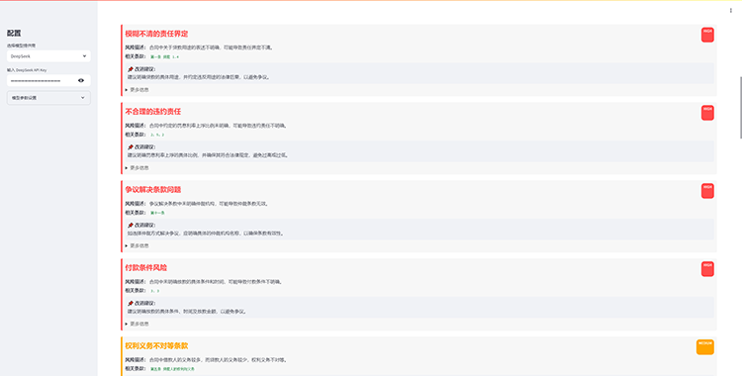The image size is (742, 376).
Task: Open the DeepSeek model provider dropdown
Action: click(x=48, y=55)
